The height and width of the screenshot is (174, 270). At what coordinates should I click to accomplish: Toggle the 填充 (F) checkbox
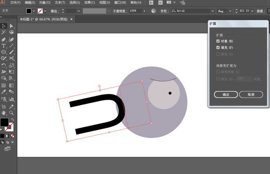tap(218, 48)
